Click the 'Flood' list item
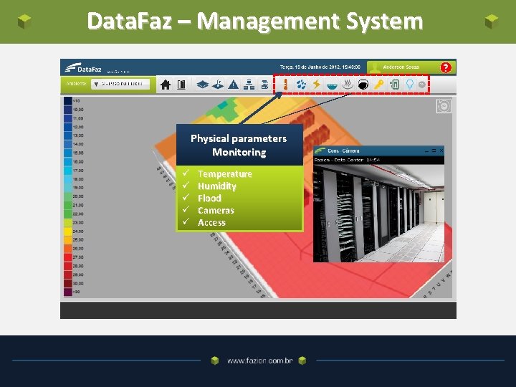The height and width of the screenshot is (387, 516). (x=209, y=198)
